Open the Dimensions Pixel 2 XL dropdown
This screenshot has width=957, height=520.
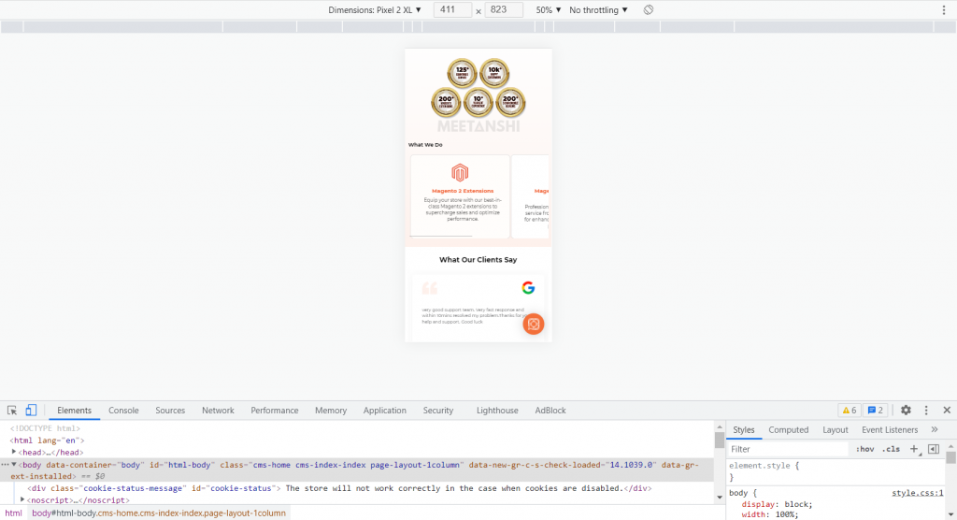point(375,9)
